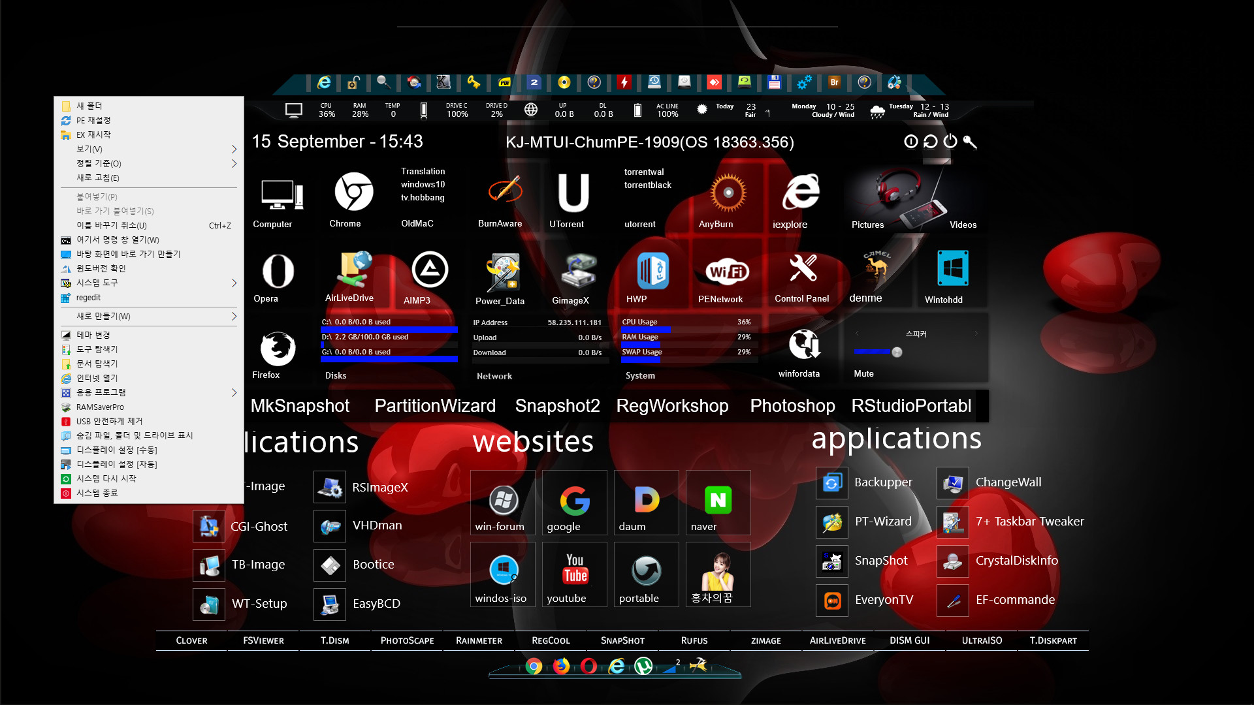This screenshot has width=1254, height=705.
Task: Launch BurnAware from the launcher grid
Action: coord(505,191)
